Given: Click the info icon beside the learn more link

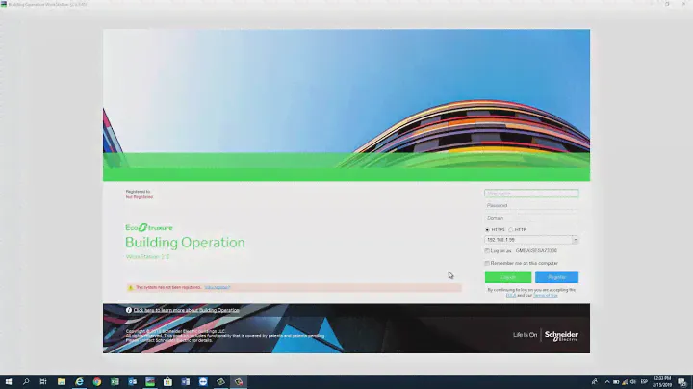Looking at the screenshot, I should pos(129,310).
